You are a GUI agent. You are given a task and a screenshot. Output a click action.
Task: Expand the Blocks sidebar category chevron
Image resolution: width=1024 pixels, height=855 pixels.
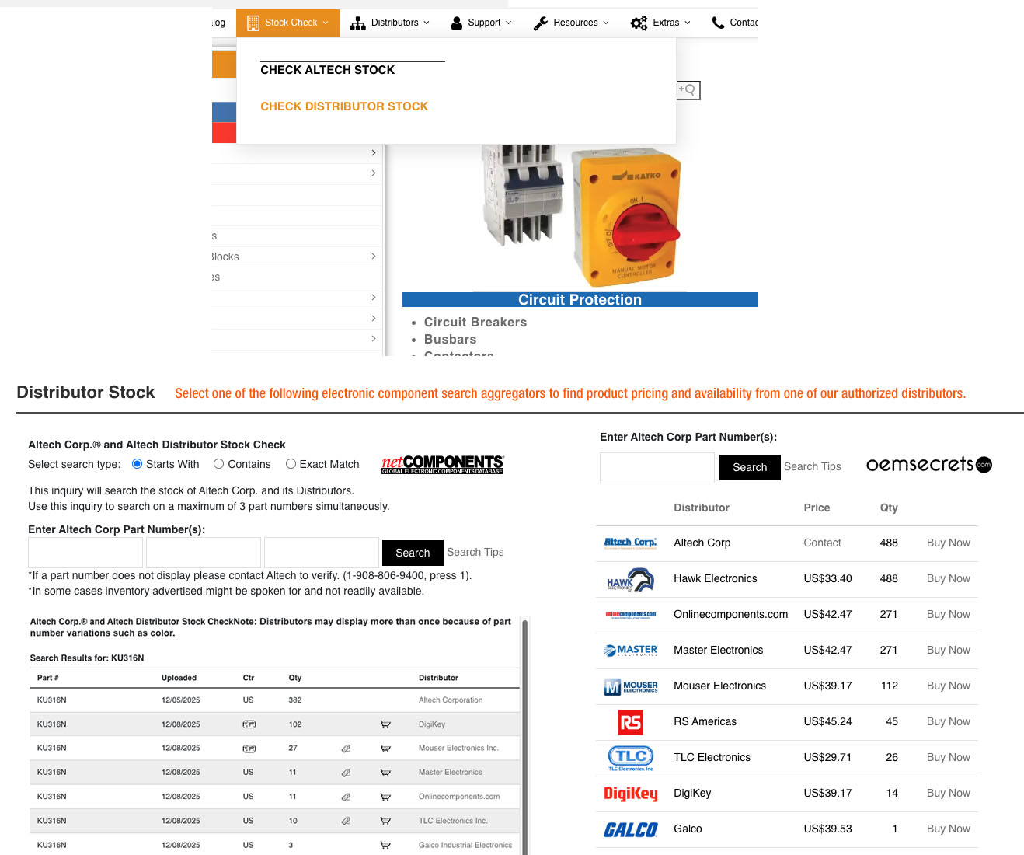tap(374, 256)
